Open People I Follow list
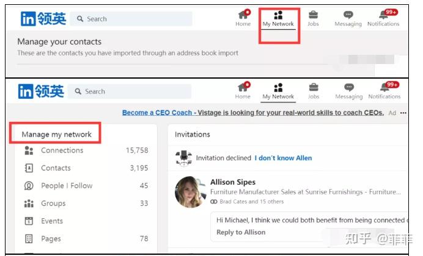This screenshot has height=256, width=423. [x=67, y=185]
